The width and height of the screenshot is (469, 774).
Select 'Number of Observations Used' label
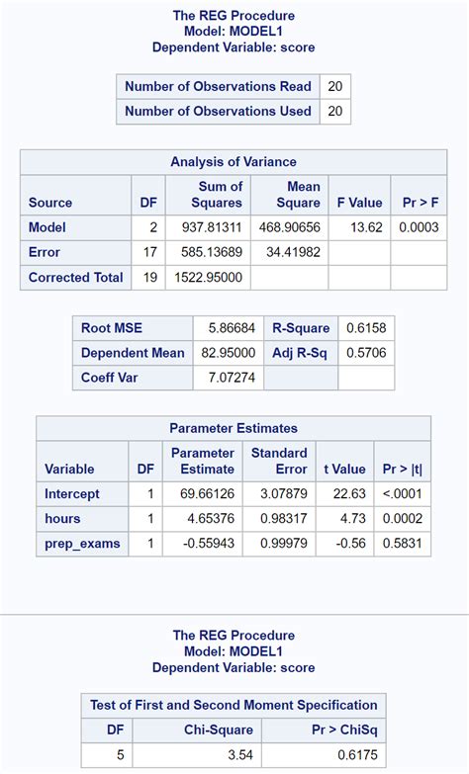pos(218,111)
